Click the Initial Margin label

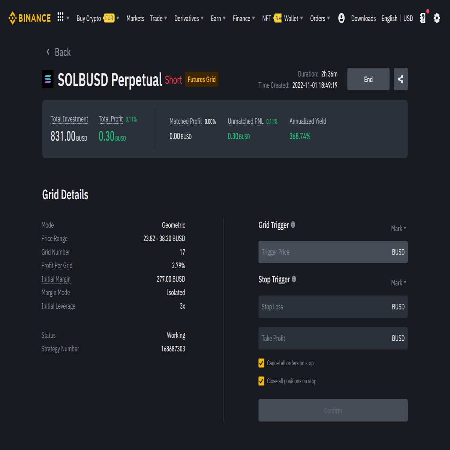click(x=56, y=279)
